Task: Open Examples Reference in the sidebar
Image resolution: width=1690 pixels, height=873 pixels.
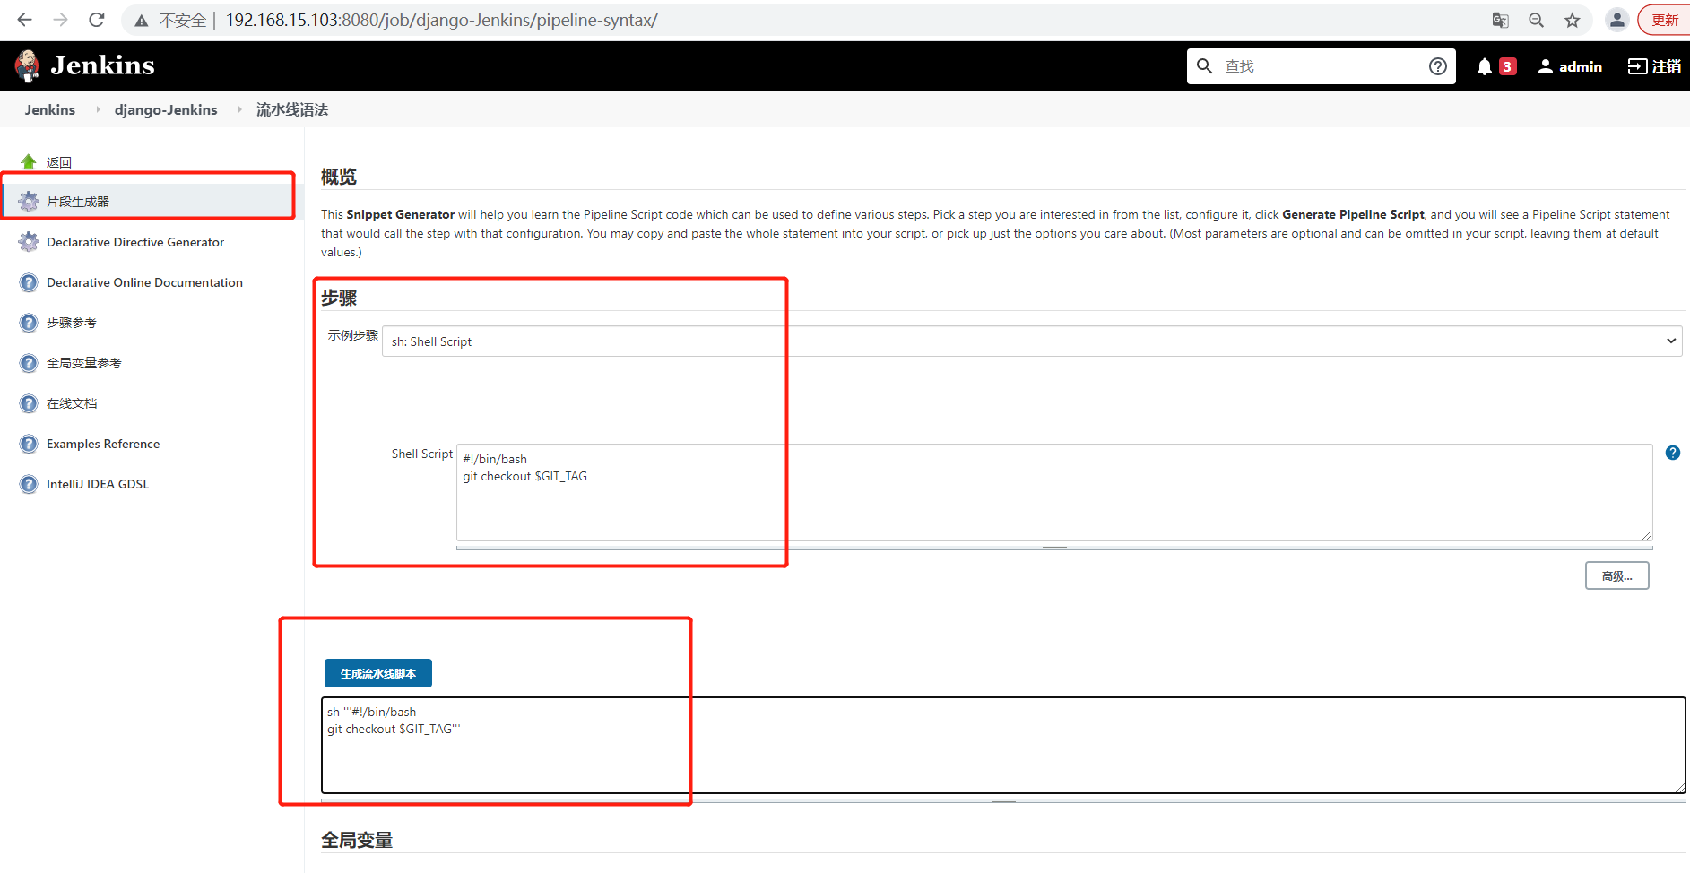Action: pos(103,444)
